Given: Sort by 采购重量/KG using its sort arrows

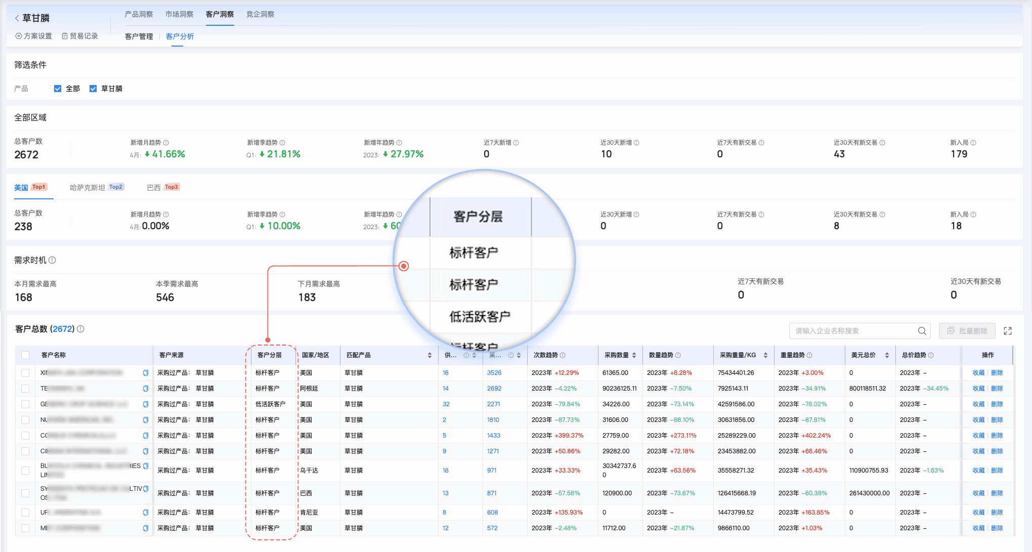Looking at the screenshot, I should point(765,355).
